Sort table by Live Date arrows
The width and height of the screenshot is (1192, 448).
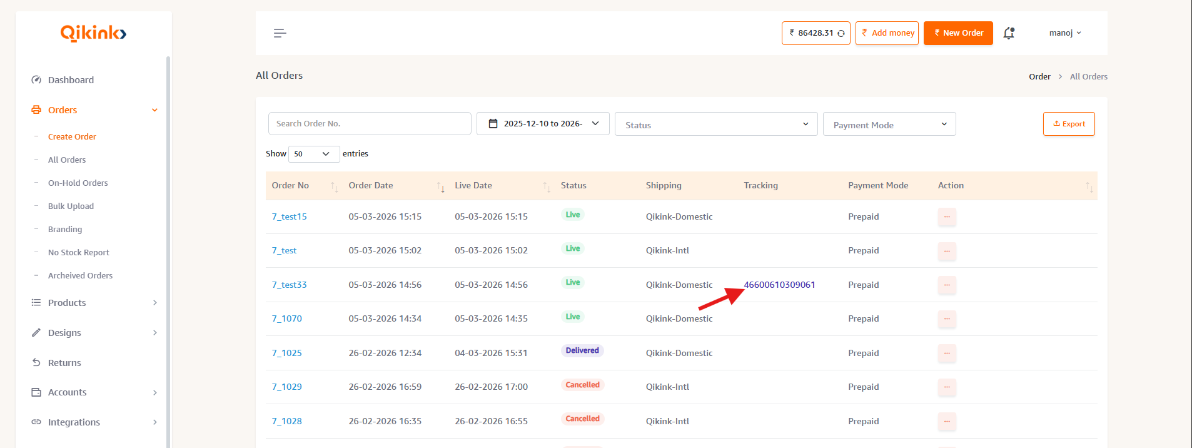click(x=546, y=186)
